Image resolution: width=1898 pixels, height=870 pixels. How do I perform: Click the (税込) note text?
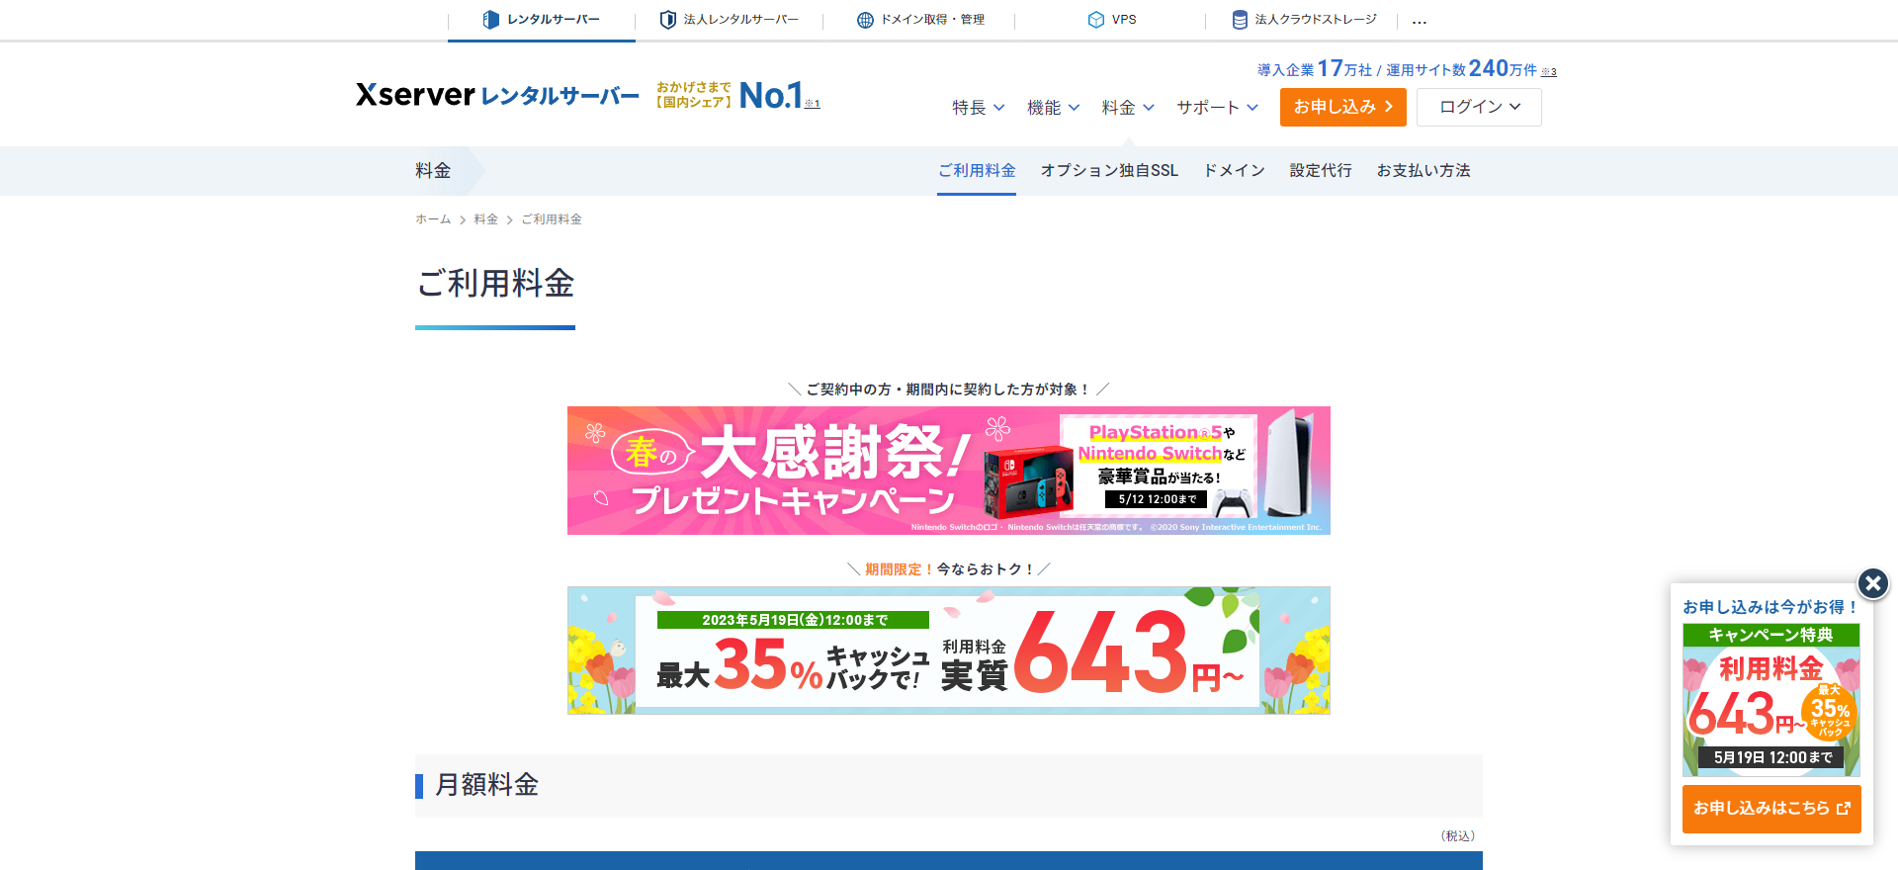pyautogui.click(x=1457, y=836)
